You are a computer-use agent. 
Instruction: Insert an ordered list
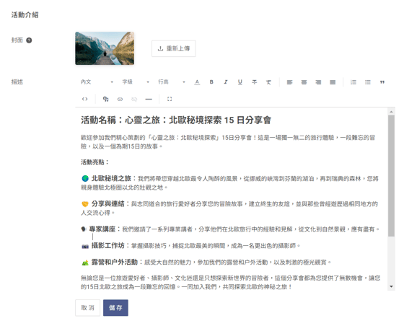coord(353,82)
